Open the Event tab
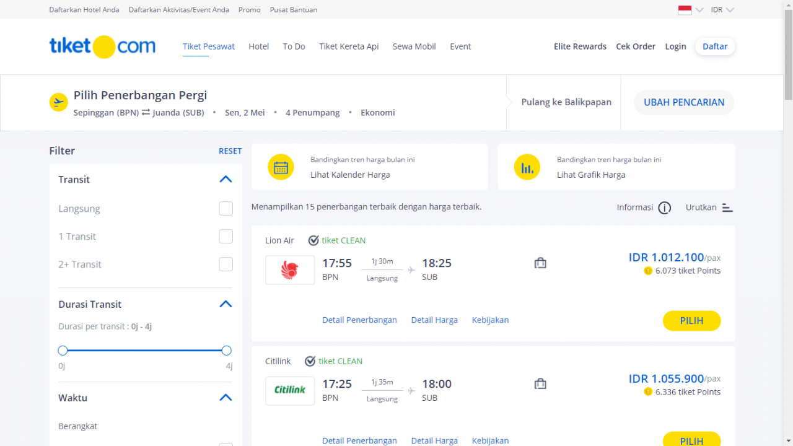Screen dimensions: 793x446 460,46
